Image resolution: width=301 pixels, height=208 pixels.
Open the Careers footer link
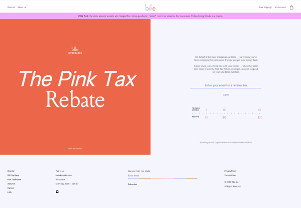coord(11,188)
